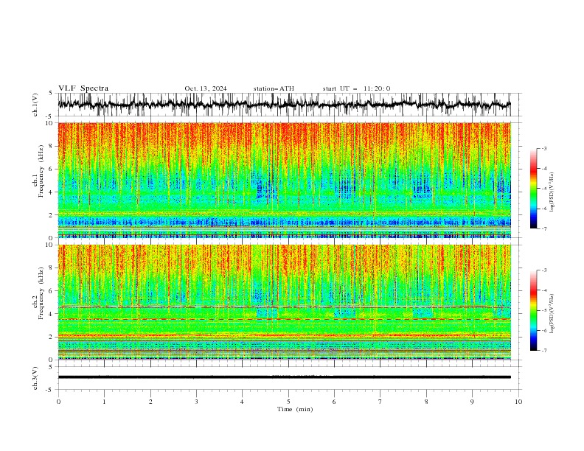Click the "10" tick on the time axis
Image resolution: width=584 pixels, height=451 pixels.
click(x=518, y=402)
